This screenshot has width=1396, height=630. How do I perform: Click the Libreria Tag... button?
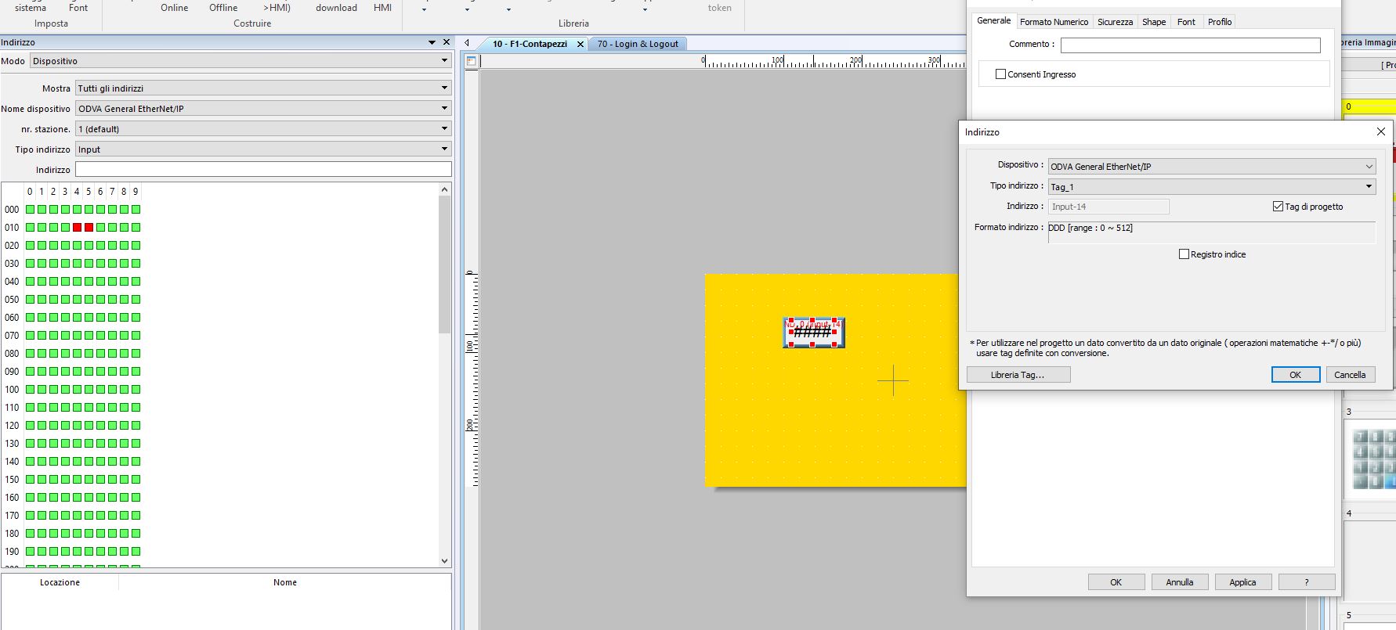pos(1018,375)
